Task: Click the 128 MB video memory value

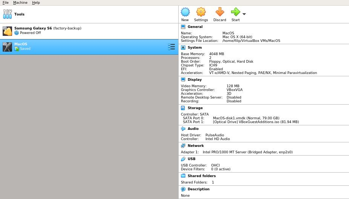Action: (x=233, y=86)
